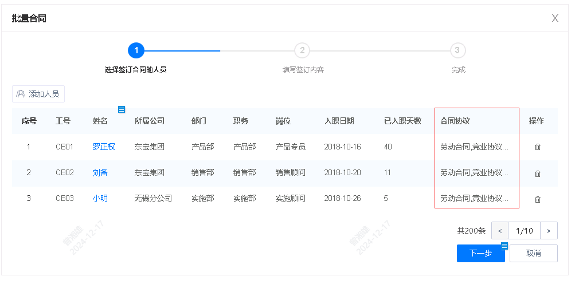The width and height of the screenshot is (579, 284).
Task: Click 罗正权's 劳动合同,竞业协议 cell
Action: (x=475, y=147)
